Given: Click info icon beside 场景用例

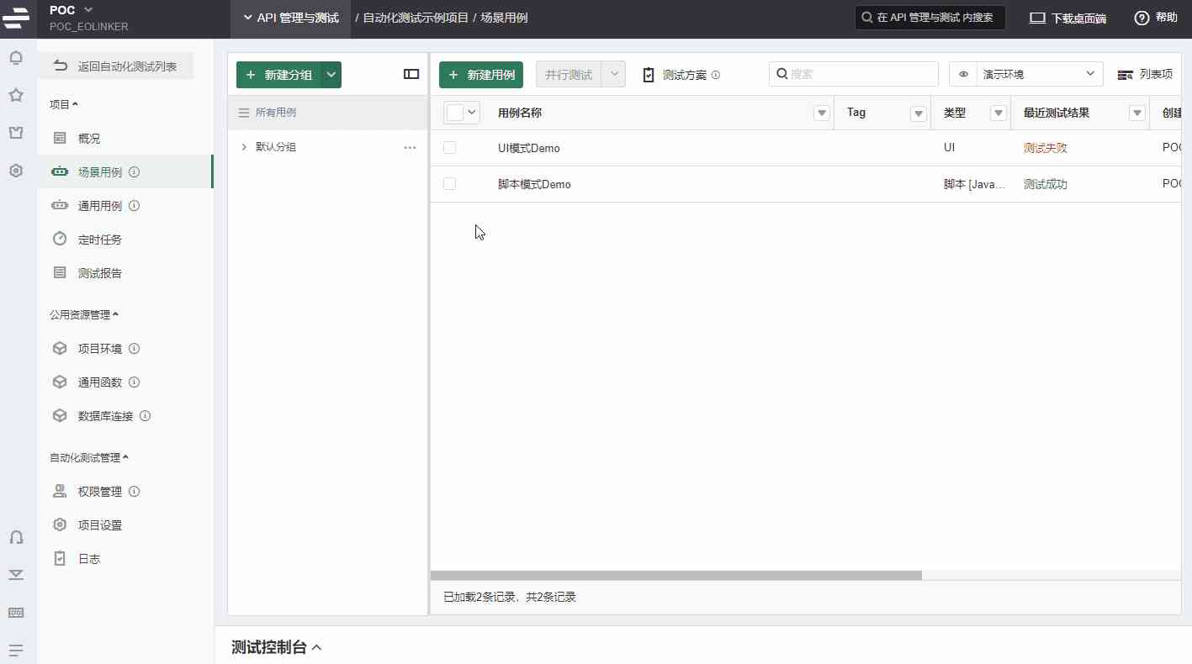Looking at the screenshot, I should (135, 172).
